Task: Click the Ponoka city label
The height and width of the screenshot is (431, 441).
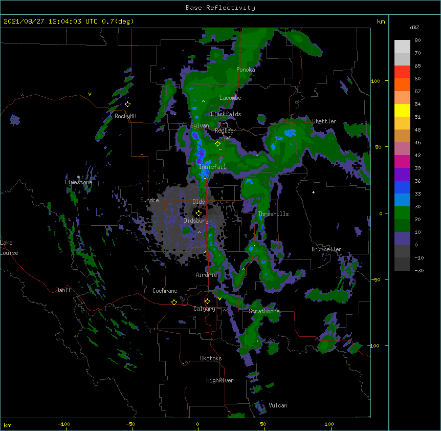Action: (x=246, y=70)
